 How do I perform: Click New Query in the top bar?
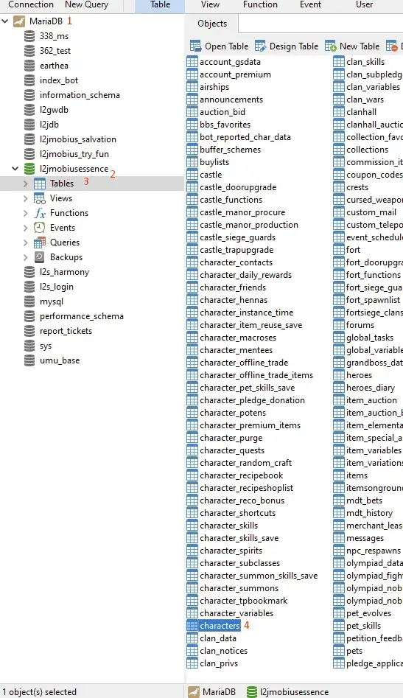click(x=86, y=5)
